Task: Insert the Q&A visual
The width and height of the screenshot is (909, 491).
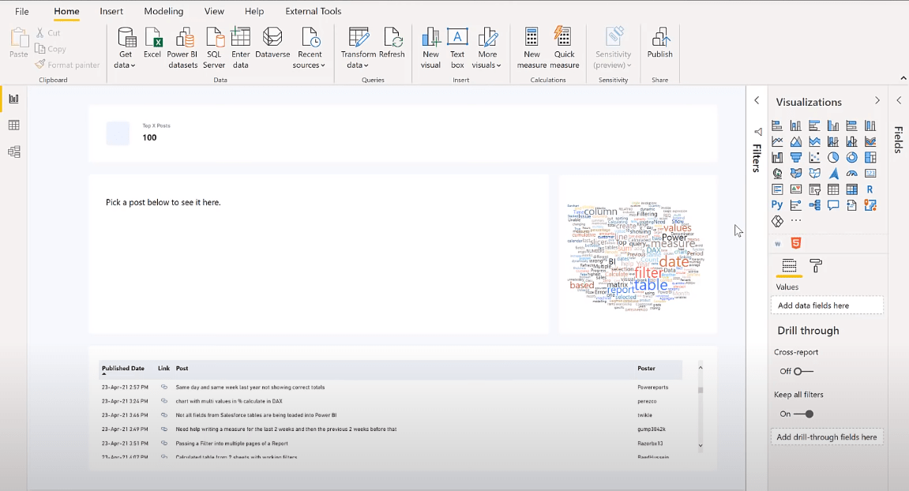Action: [833, 204]
